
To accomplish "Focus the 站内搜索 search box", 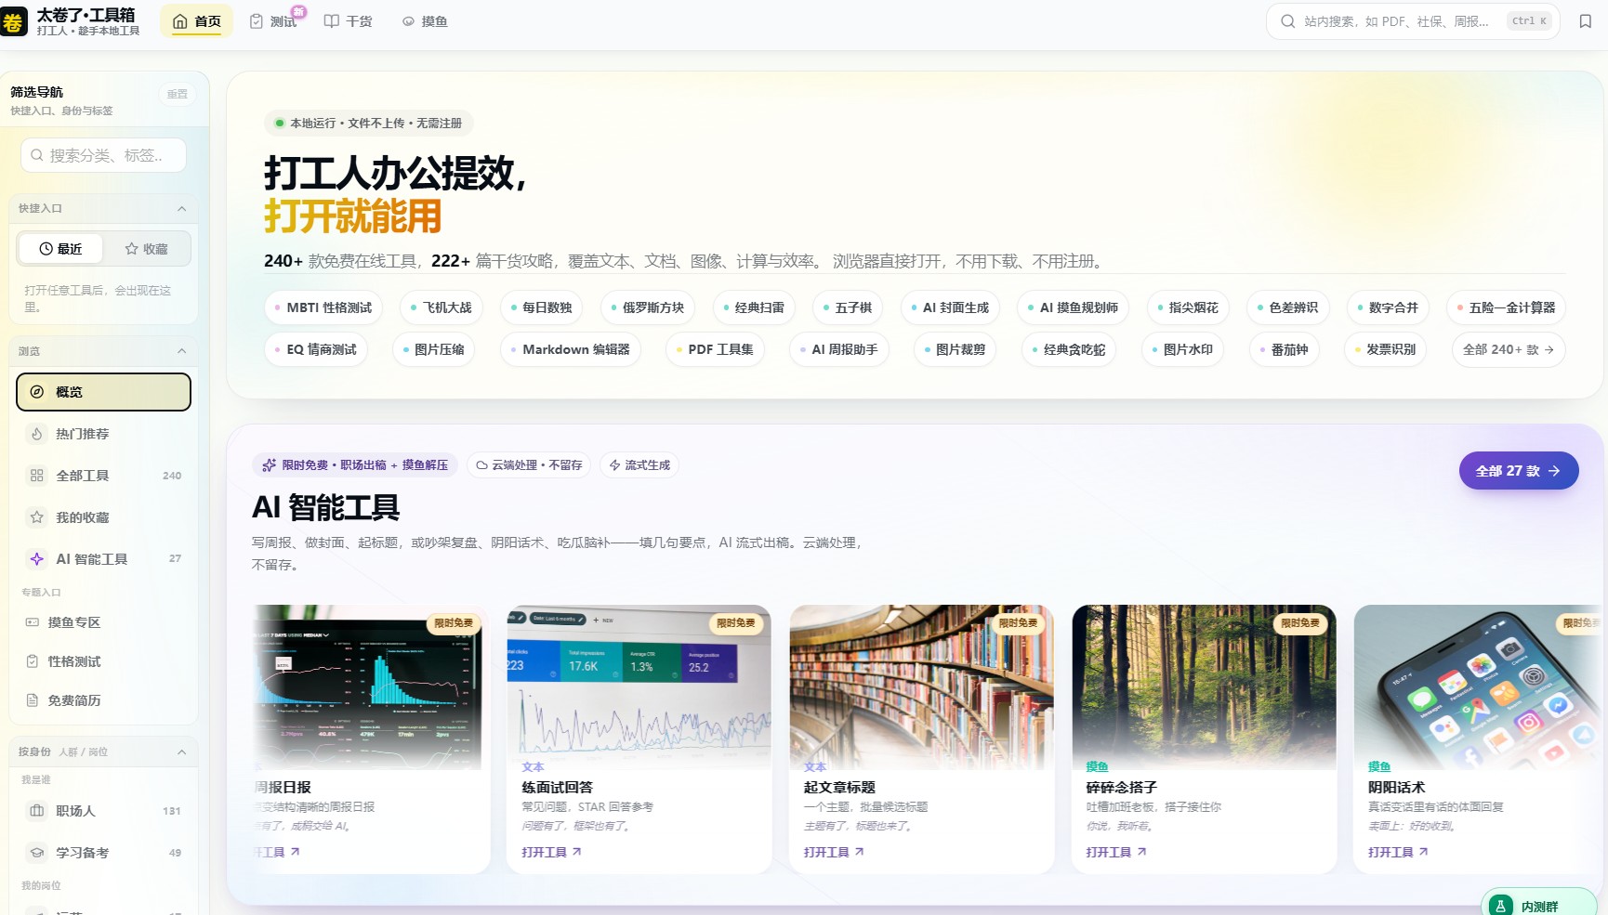I will click(1413, 21).
